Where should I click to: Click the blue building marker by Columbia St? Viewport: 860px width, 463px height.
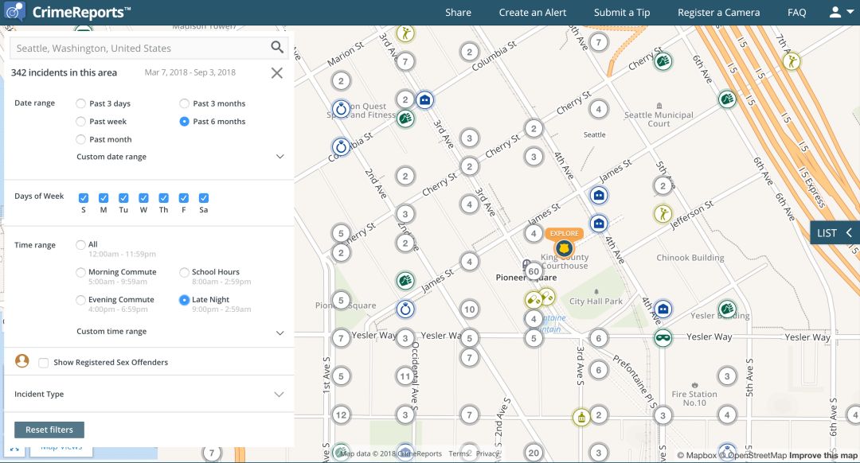tap(424, 99)
